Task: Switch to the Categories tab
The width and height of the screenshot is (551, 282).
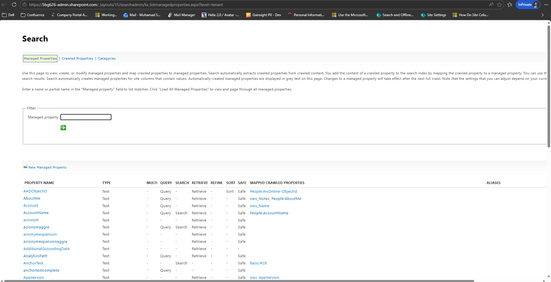Action: [107, 58]
